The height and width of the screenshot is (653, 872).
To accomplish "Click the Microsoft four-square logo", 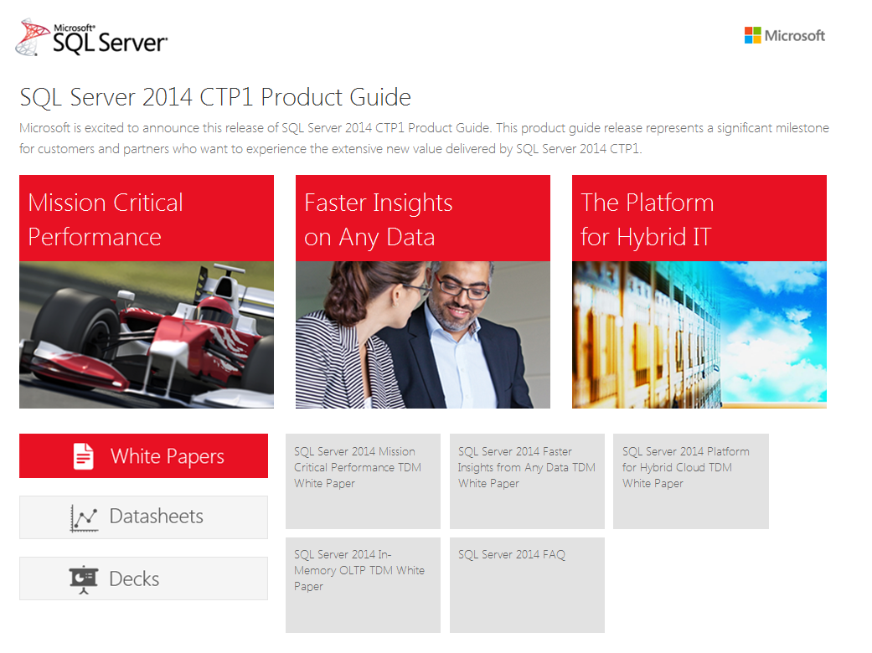I will (752, 35).
